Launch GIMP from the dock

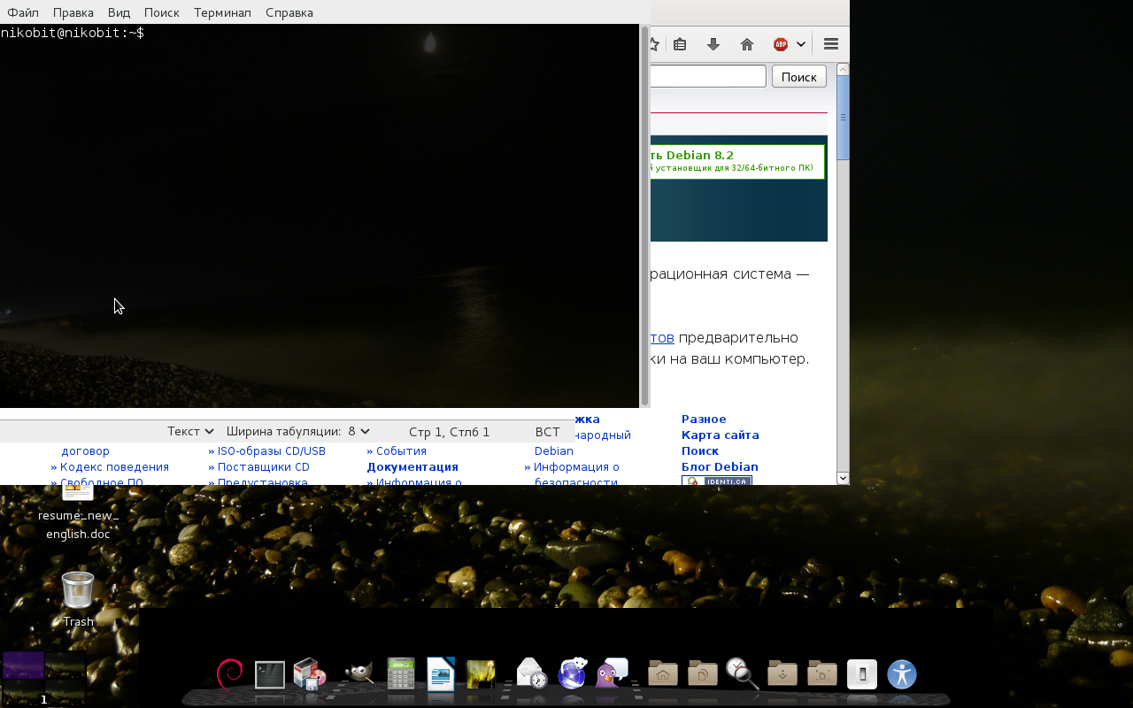(358, 674)
